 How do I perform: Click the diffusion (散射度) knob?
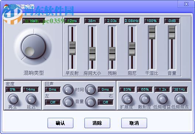(144, 99)
